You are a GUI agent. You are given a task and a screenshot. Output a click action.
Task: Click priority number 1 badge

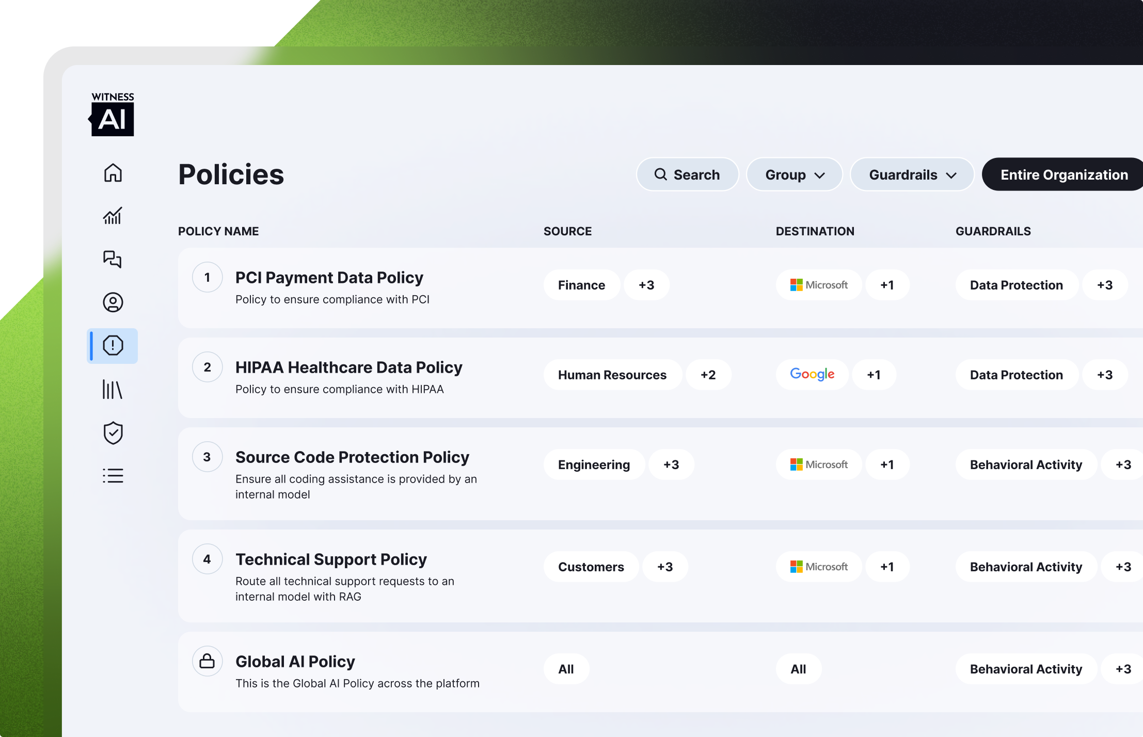point(207,277)
